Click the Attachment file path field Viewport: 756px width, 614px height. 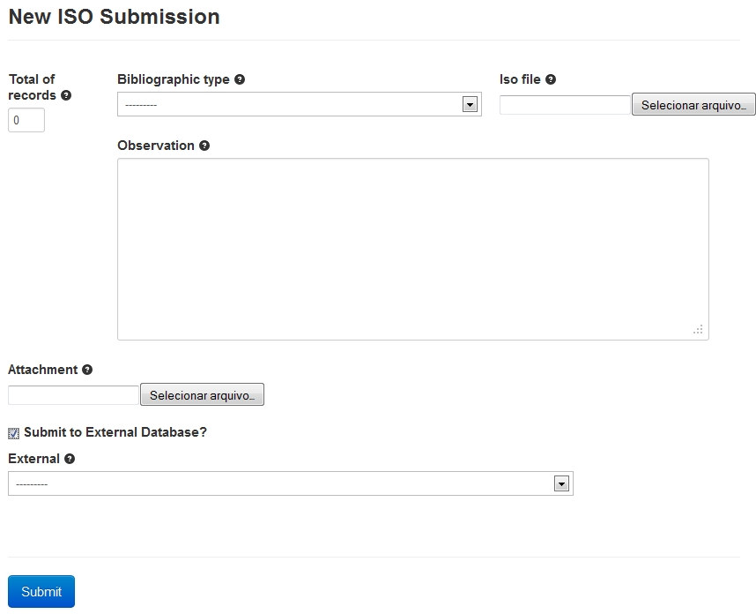[74, 395]
